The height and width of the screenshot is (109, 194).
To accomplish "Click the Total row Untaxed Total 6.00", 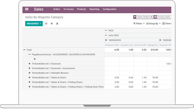I will [x=117, y=50].
